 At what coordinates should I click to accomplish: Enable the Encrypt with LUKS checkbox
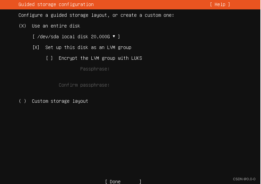(49, 58)
